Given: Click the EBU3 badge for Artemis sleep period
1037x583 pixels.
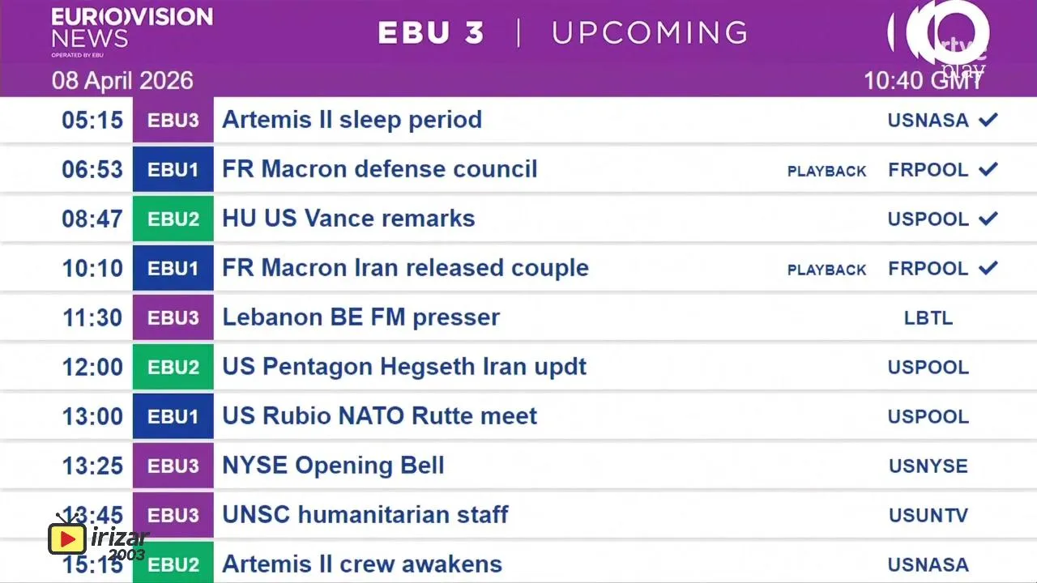Looking at the screenshot, I should [x=173, y=120].
